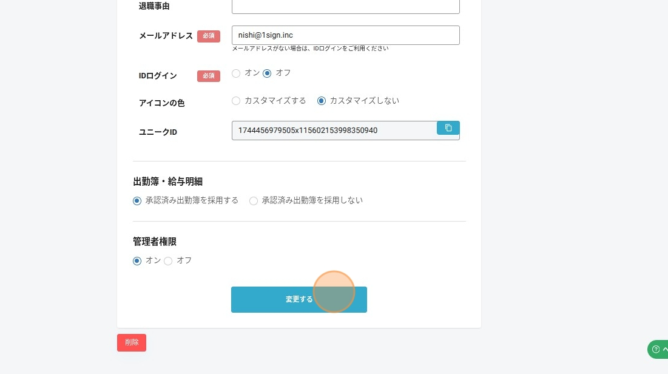This screenshot has height=374, width=668.
Task: Click the 必須 badge beside IDログイン
Action: [209, 76]
